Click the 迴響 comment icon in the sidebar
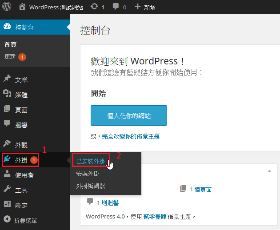 pyautogui.click(x=7, y=123)
